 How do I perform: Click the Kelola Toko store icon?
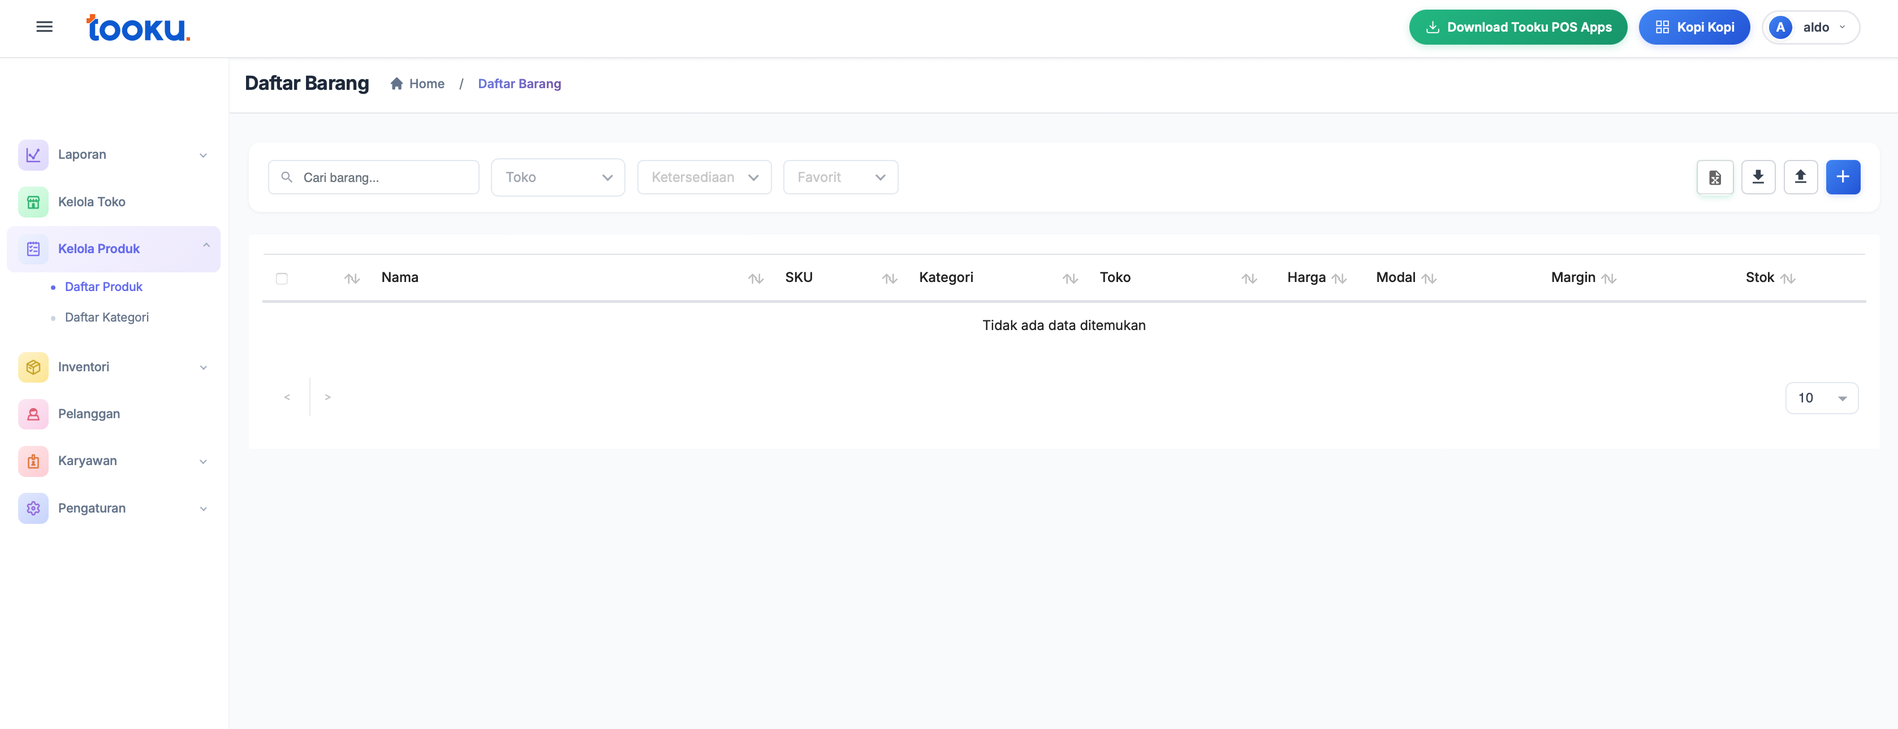click(x=33, y=202)
